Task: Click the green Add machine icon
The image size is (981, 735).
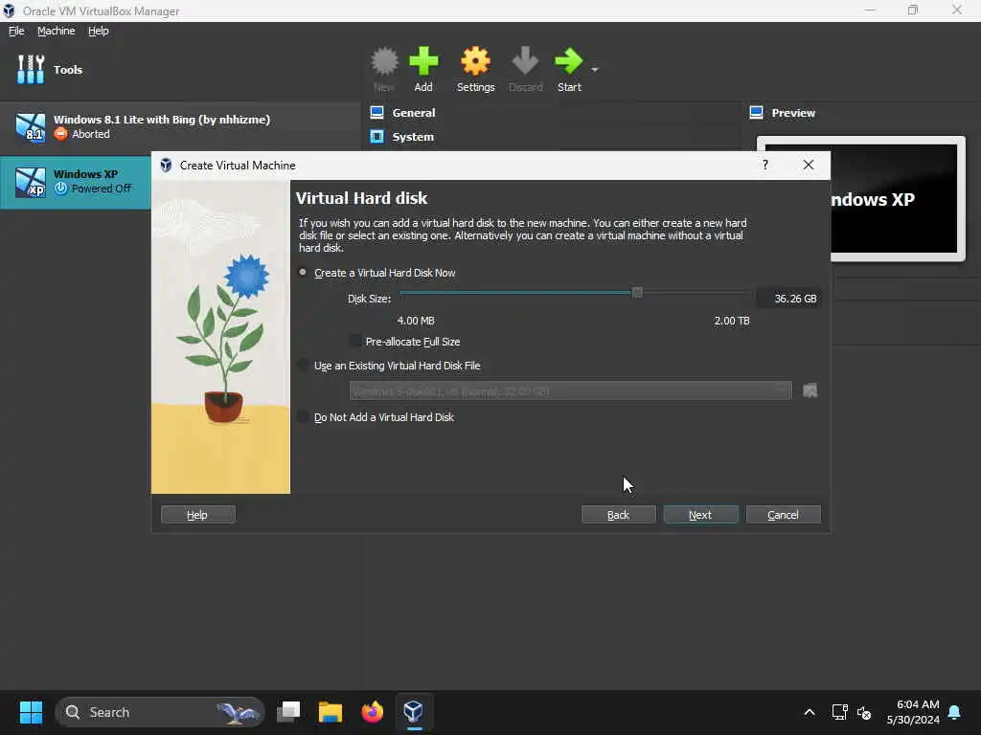Action: (423, 61)
